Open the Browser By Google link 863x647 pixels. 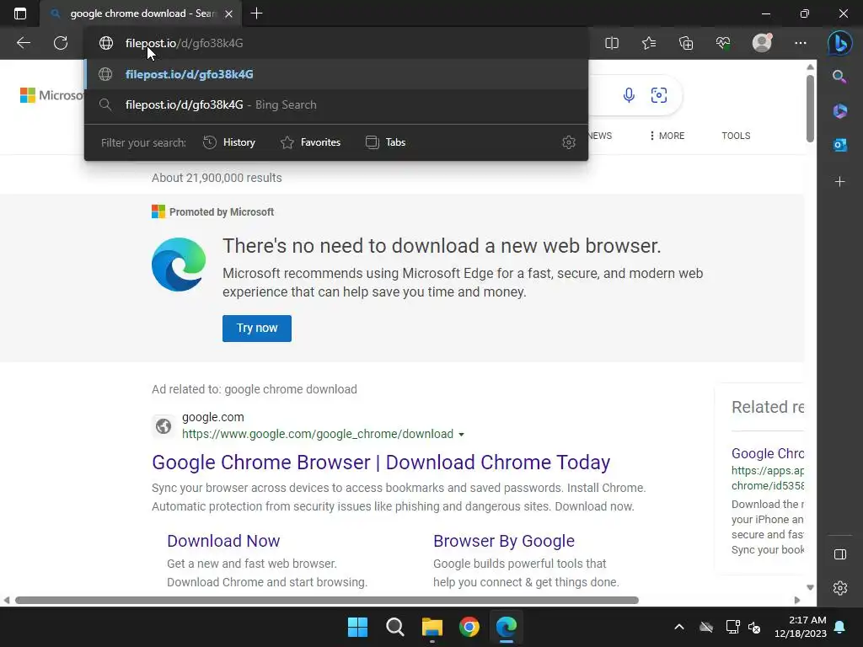[504, 541]
